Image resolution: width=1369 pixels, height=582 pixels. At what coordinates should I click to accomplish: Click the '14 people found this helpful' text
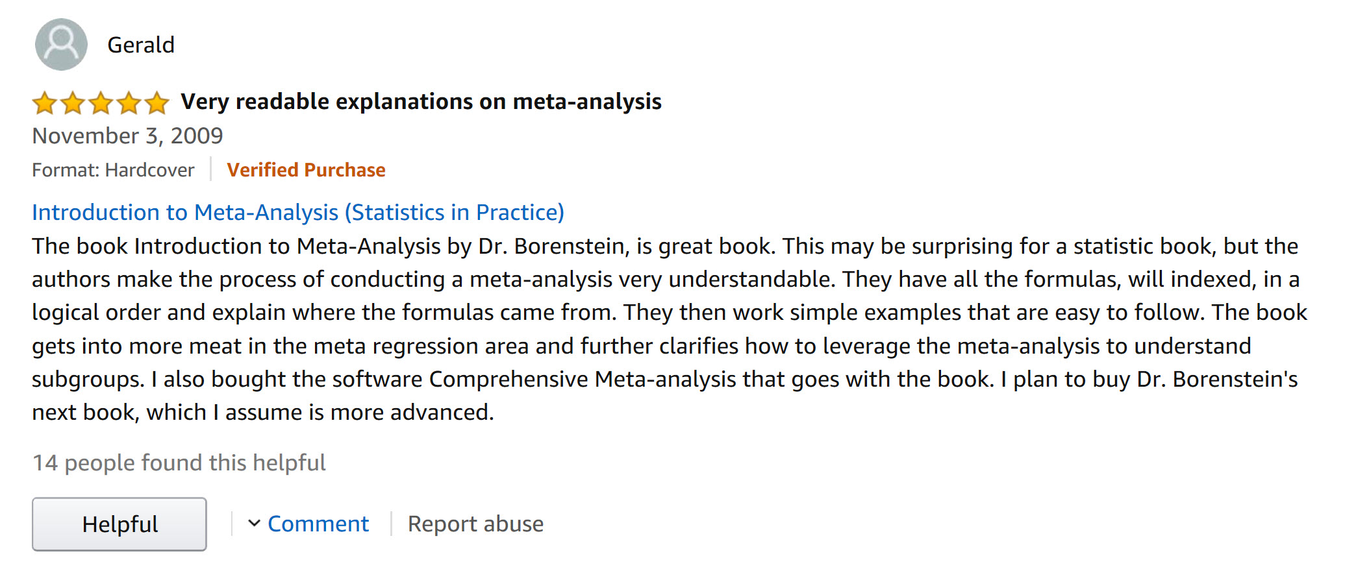179,463
